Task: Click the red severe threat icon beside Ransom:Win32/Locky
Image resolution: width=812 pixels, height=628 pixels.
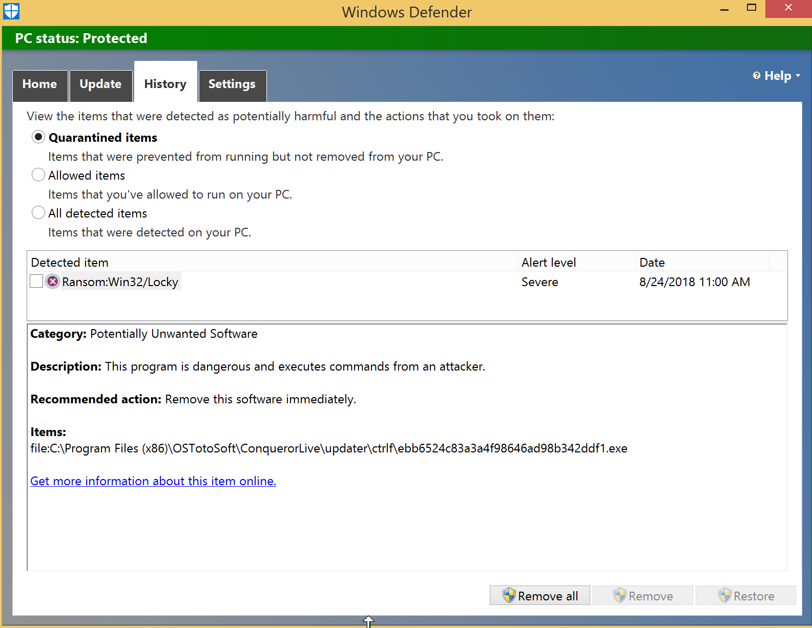Action: click(52, 281)
